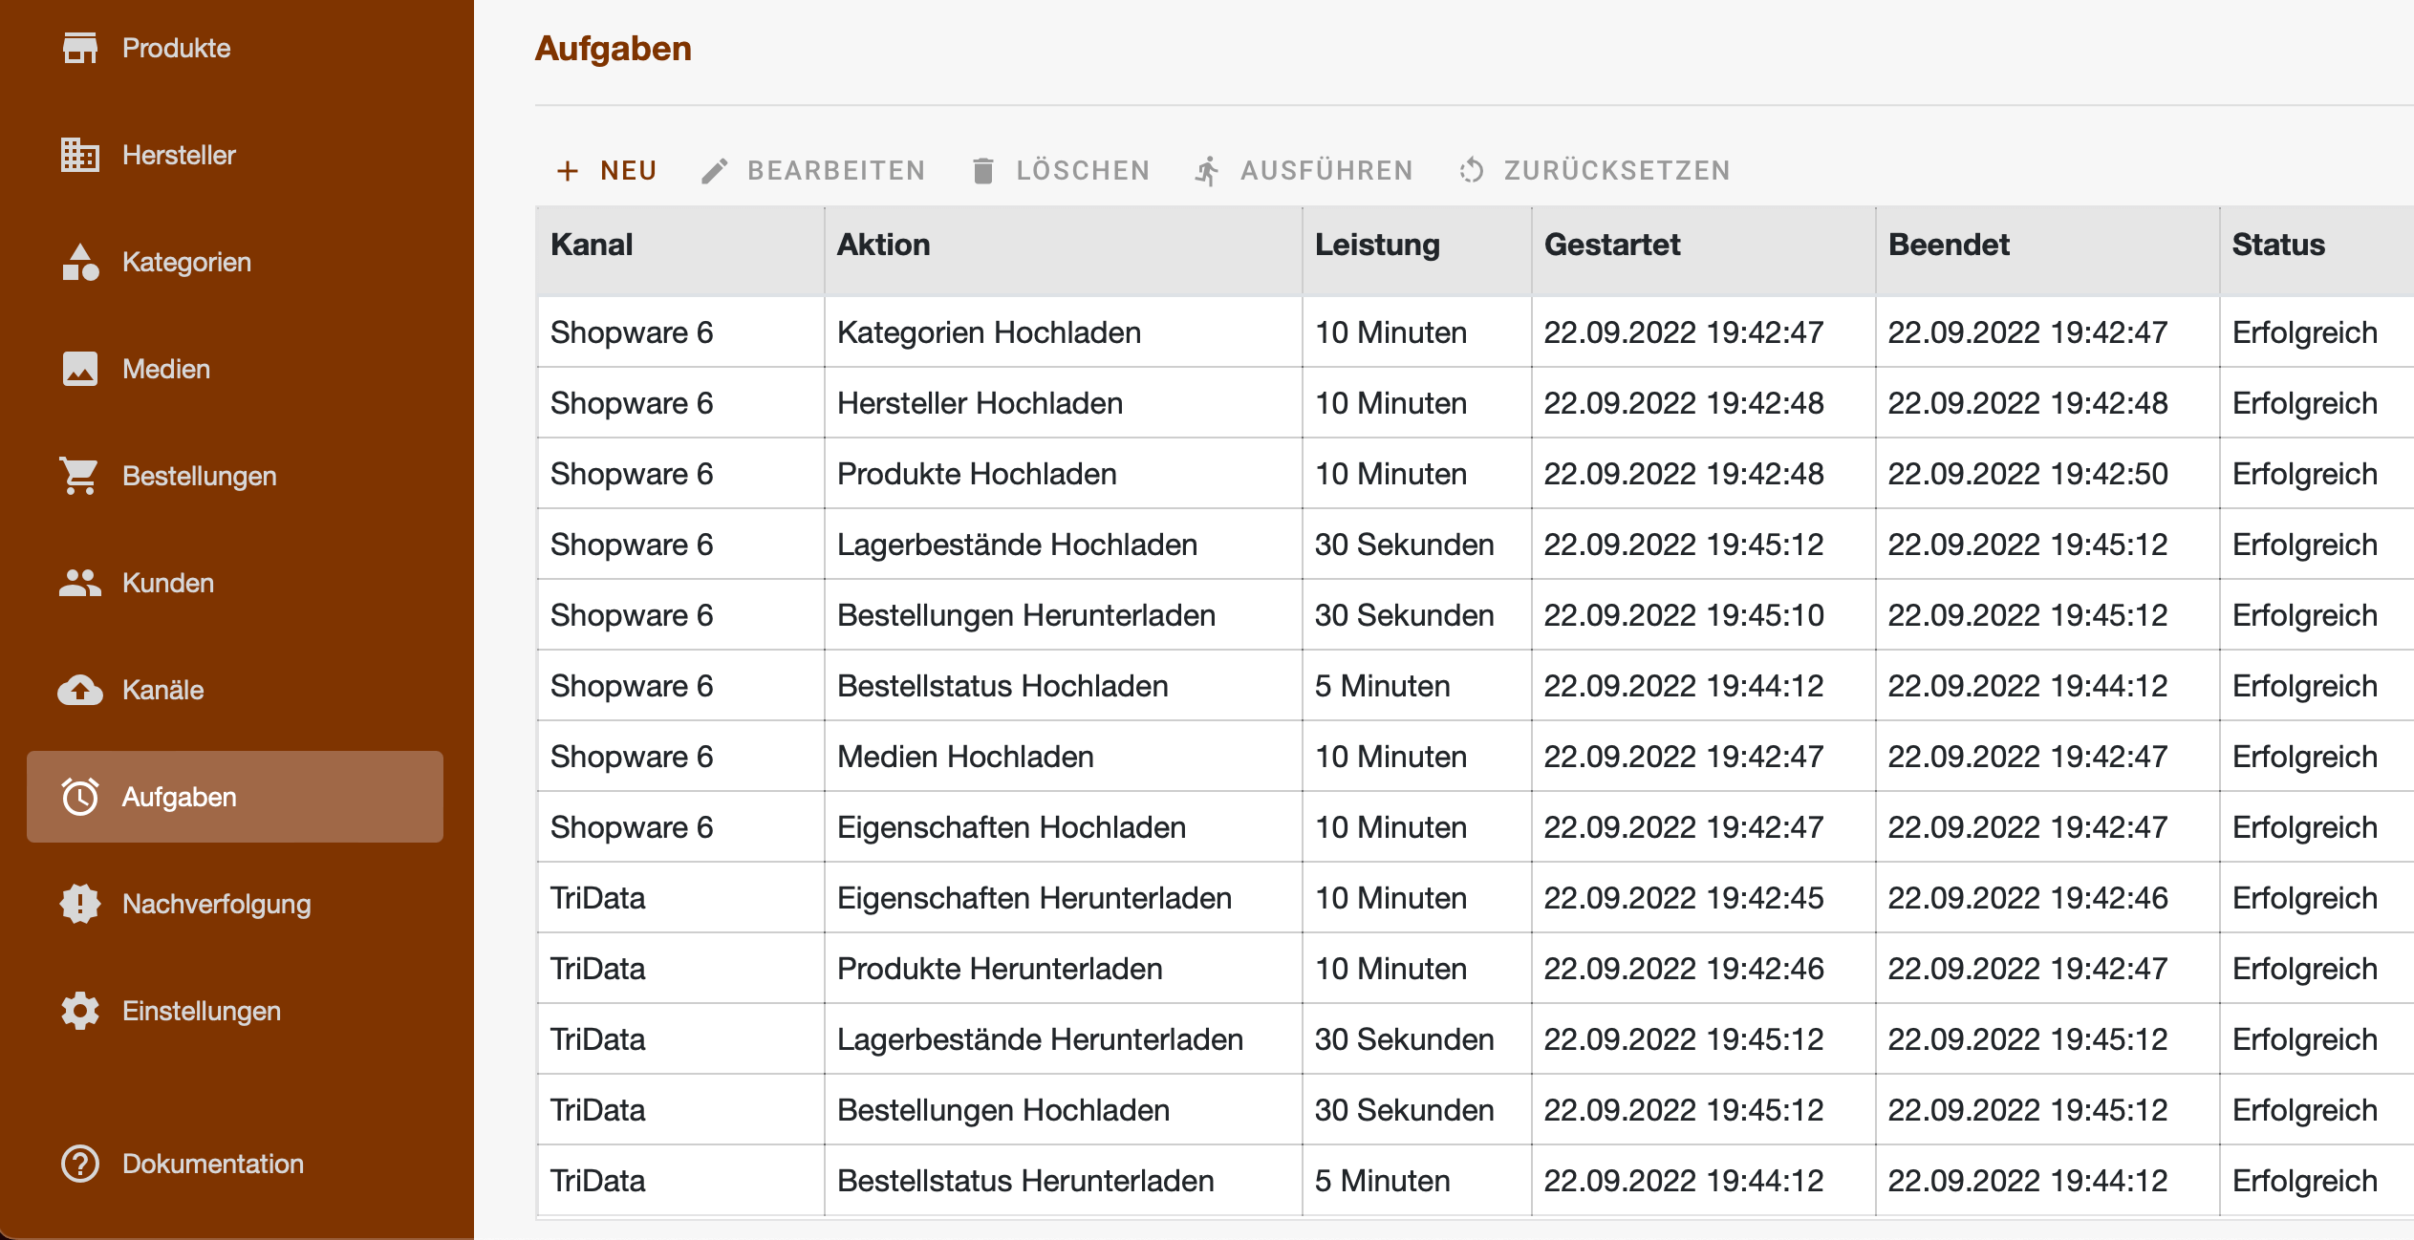Select the Bestellungen Herunterladen task

click(x=1476, y=615)
